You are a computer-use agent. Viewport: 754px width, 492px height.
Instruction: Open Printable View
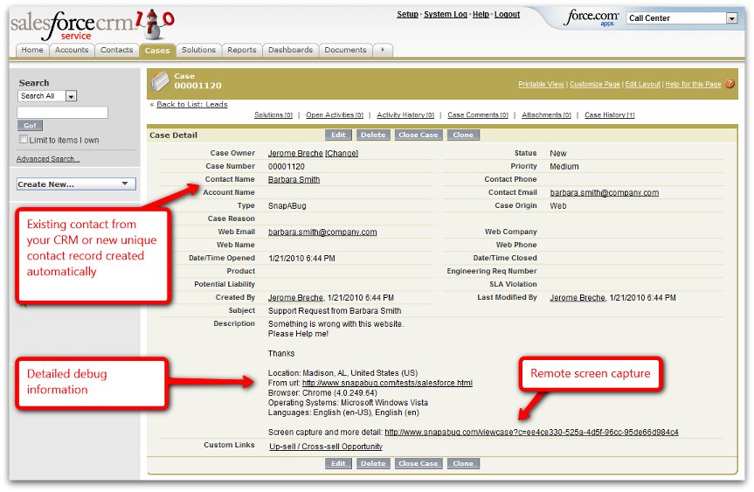tap(541, 84)
